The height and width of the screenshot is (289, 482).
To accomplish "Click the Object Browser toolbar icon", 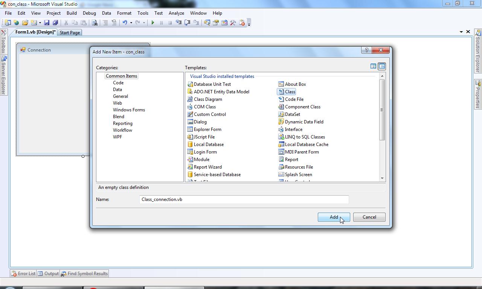I will (224, 23).
